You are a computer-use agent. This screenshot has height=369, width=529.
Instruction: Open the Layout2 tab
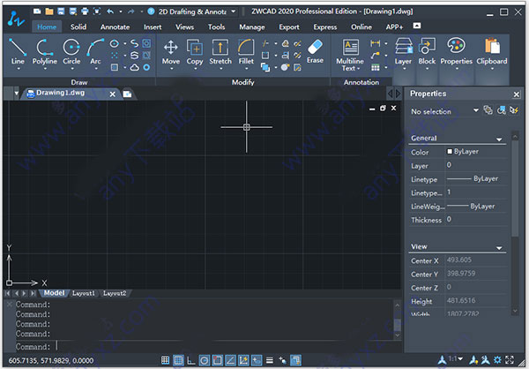(x=115, y=293)
